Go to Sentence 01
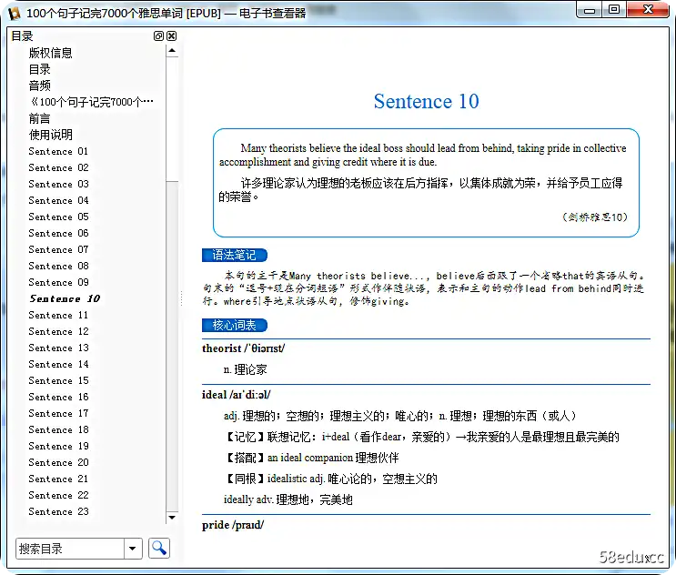 [58, 151]
